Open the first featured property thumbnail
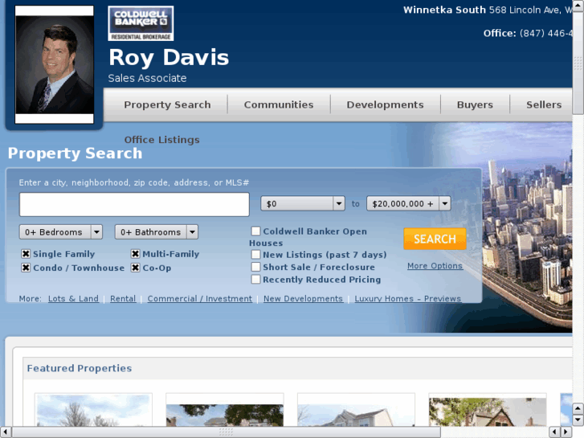 93,409
